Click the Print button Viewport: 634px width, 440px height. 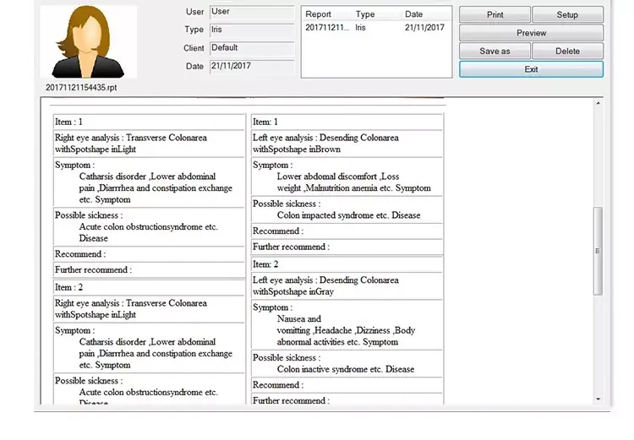[495, 15]
